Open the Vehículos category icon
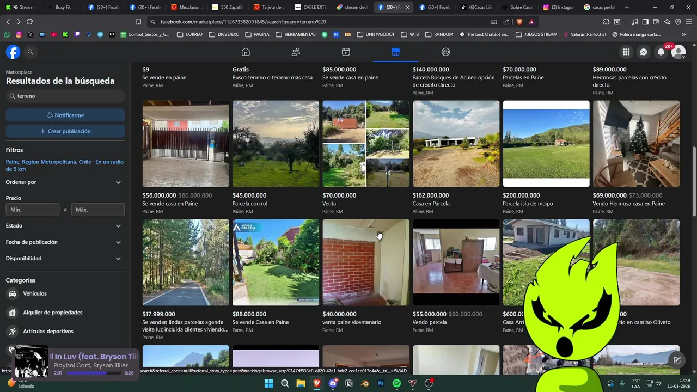This screenshot has height=392, width=697. point(13,293)
